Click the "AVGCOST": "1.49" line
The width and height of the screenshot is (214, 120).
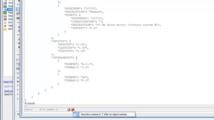(72, 44)
